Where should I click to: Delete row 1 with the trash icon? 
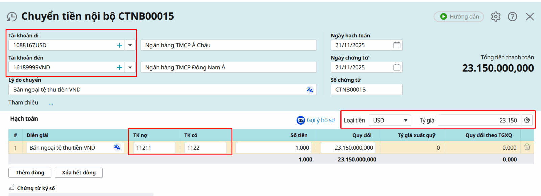[x=527, y=147]
